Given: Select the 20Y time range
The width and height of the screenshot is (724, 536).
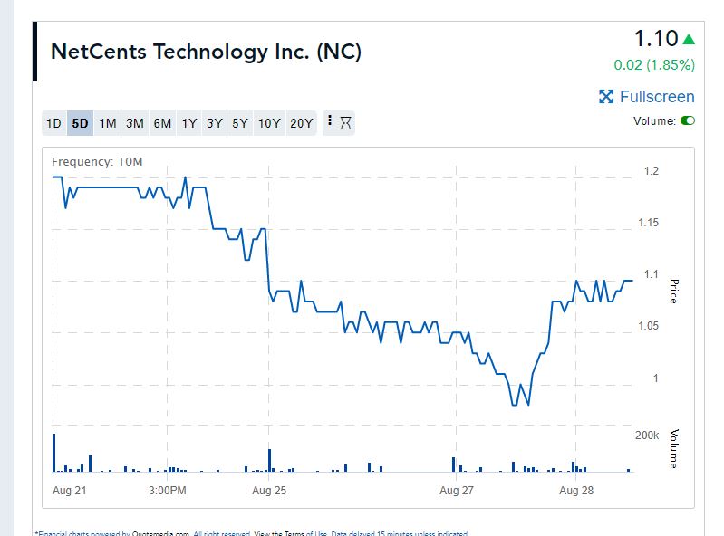Looking at the screenshot, I should click(x=301, y=123).
